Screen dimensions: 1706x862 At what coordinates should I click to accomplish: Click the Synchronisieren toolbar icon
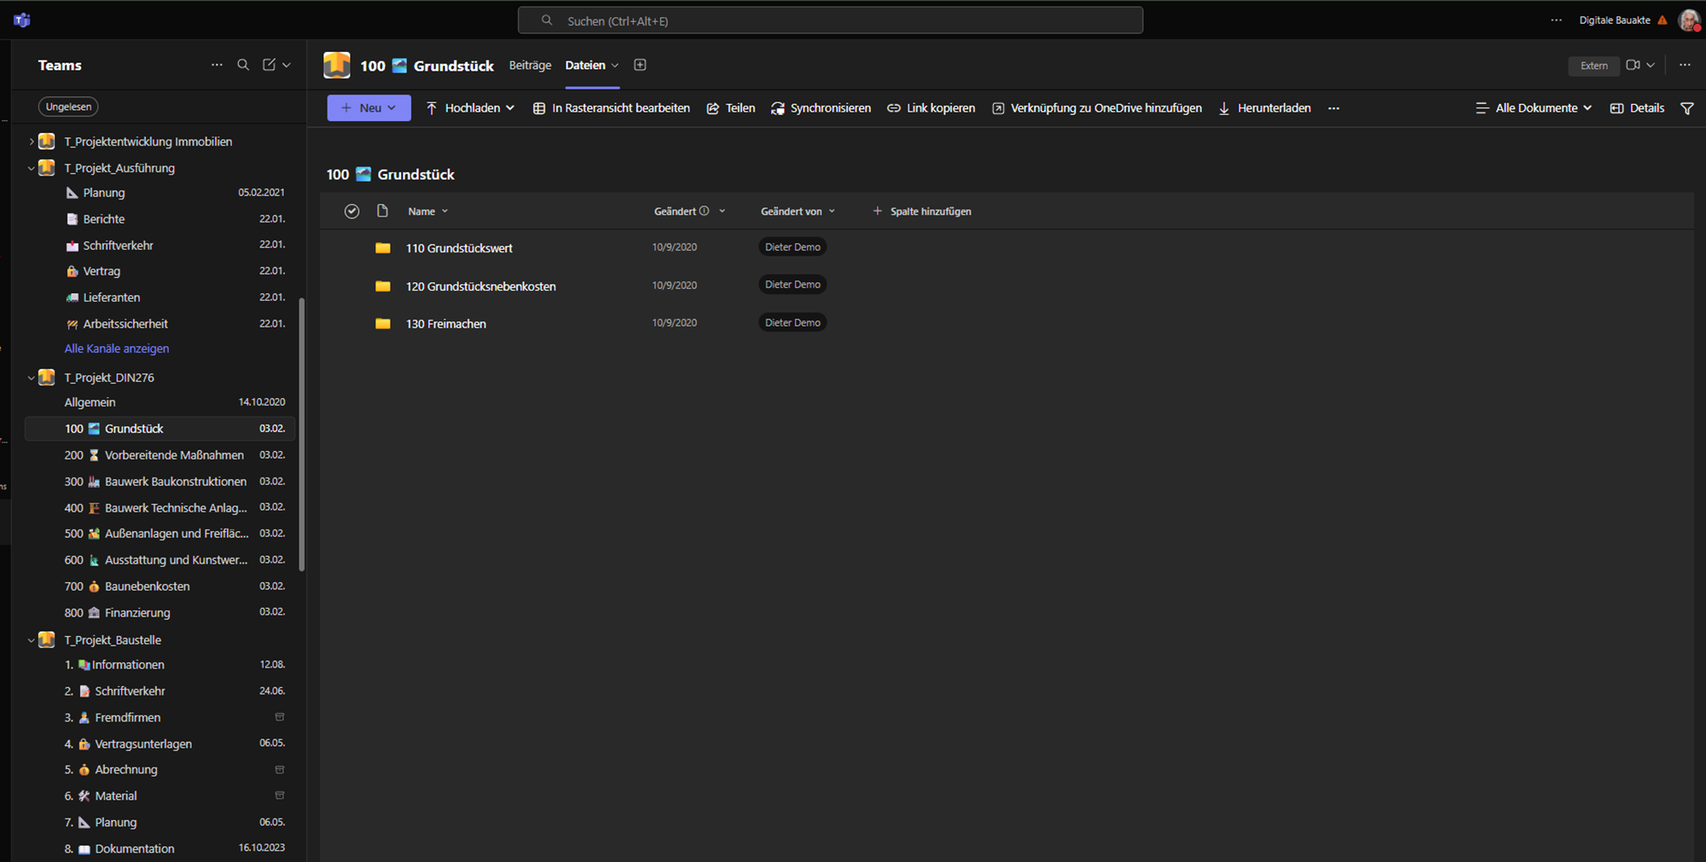[778, 108]
